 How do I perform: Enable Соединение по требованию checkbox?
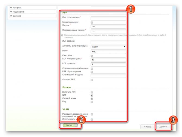tap(92, 69)
